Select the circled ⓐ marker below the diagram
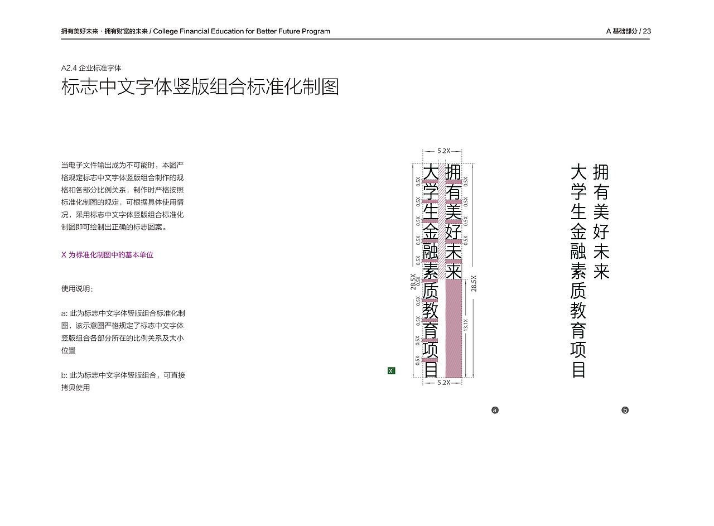The image size is (714, 526). pyautogui.click(x=494, y=409)
